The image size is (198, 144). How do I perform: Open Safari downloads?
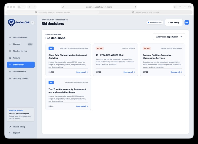[x=175, y=7]
